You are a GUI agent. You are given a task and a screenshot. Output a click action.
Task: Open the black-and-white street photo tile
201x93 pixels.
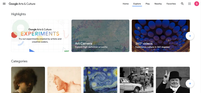pos(136,80)
